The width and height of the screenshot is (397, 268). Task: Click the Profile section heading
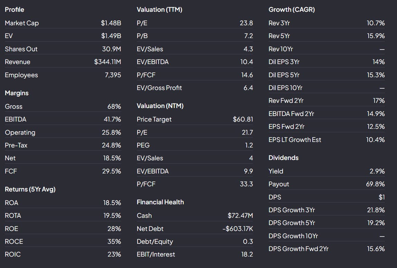(x=15, y=10)
